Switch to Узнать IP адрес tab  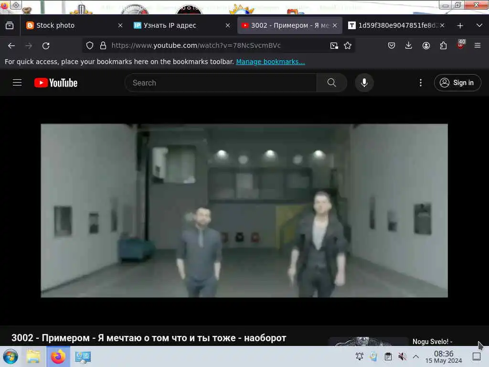point(181,26)
